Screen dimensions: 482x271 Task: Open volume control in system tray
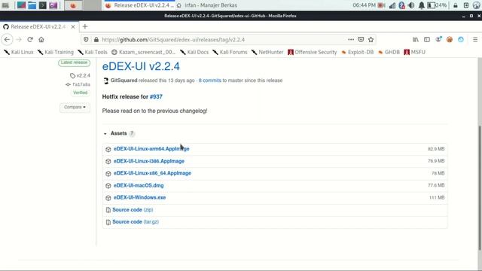point(411,5)
